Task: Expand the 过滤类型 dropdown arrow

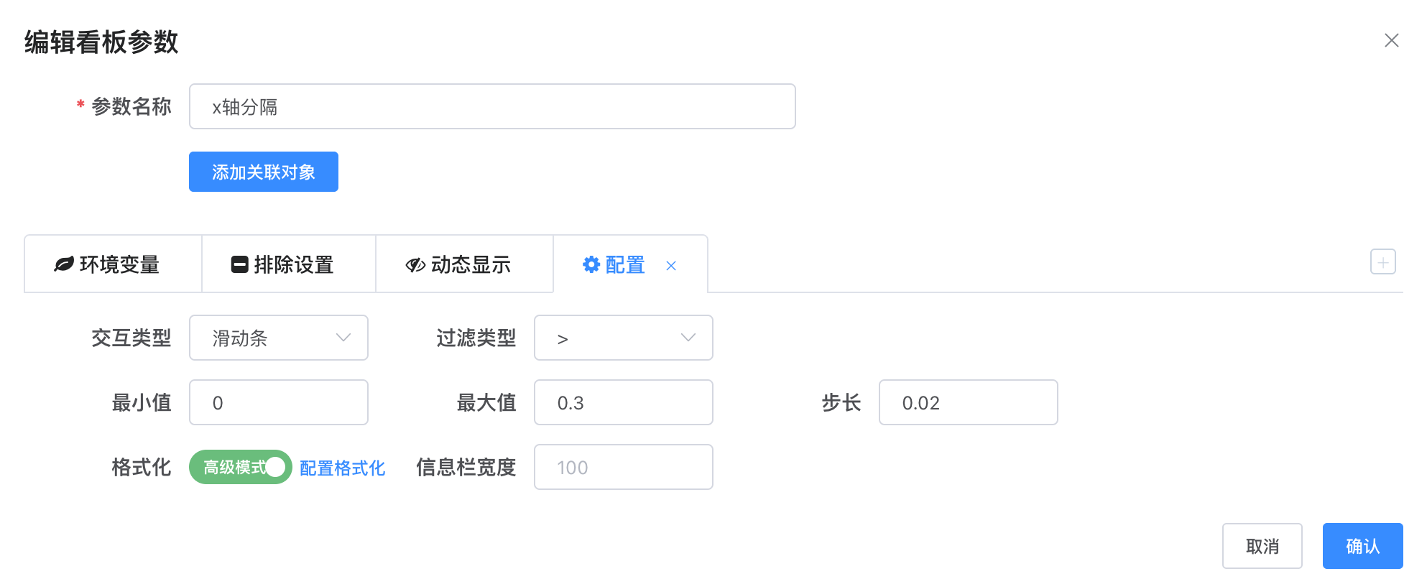Action: [688, 338]
